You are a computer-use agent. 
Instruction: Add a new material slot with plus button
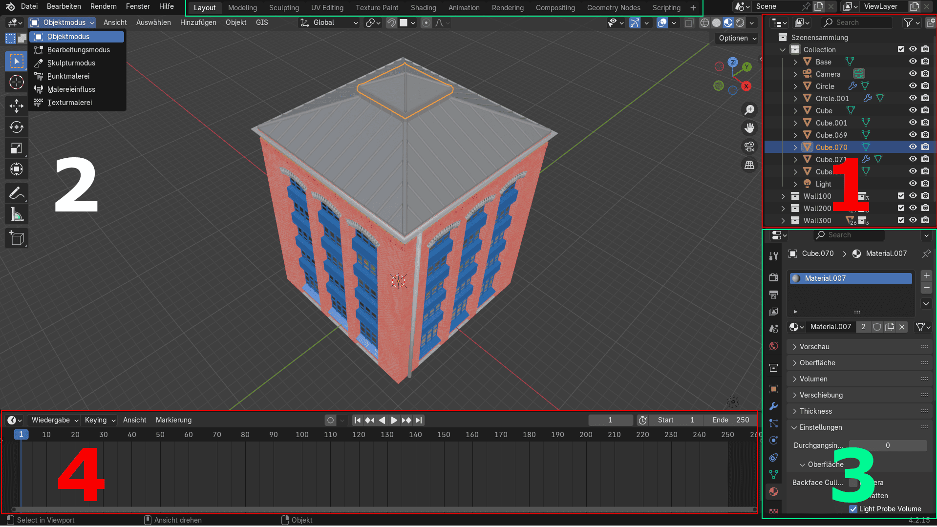926,275
